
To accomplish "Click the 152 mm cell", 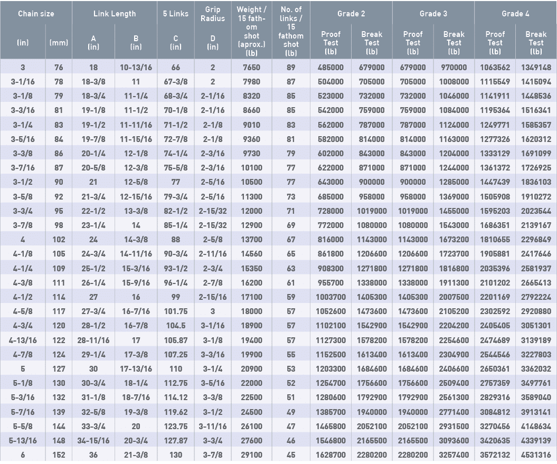I will (x=59, y=454).
